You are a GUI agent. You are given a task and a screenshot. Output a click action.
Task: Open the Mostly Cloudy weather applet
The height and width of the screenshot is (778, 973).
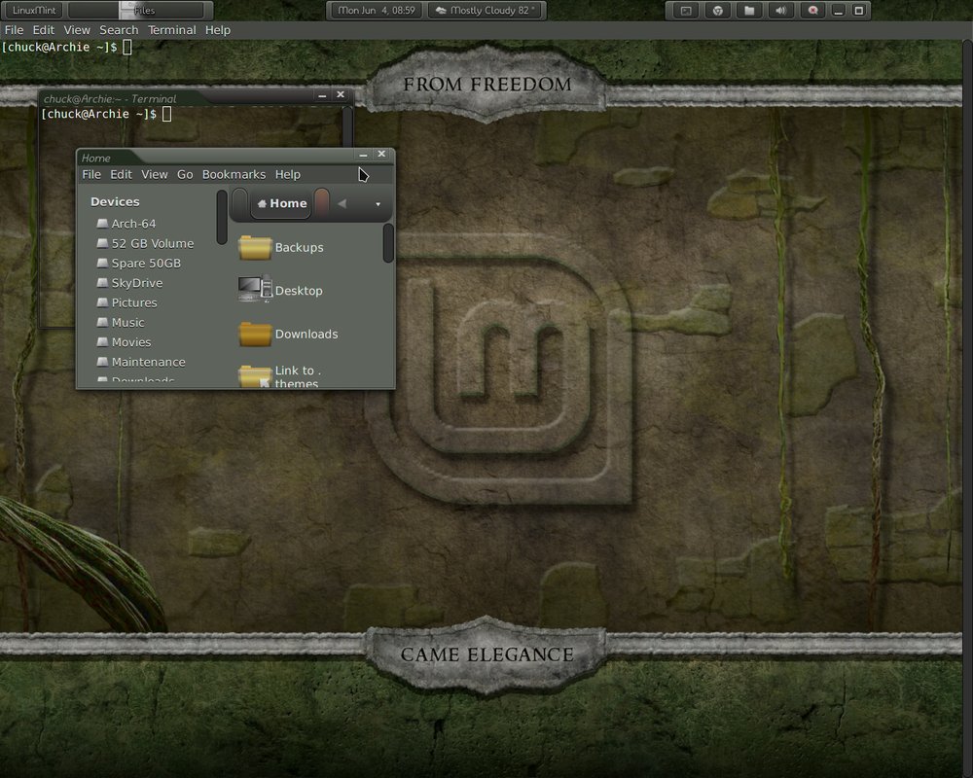486,10
